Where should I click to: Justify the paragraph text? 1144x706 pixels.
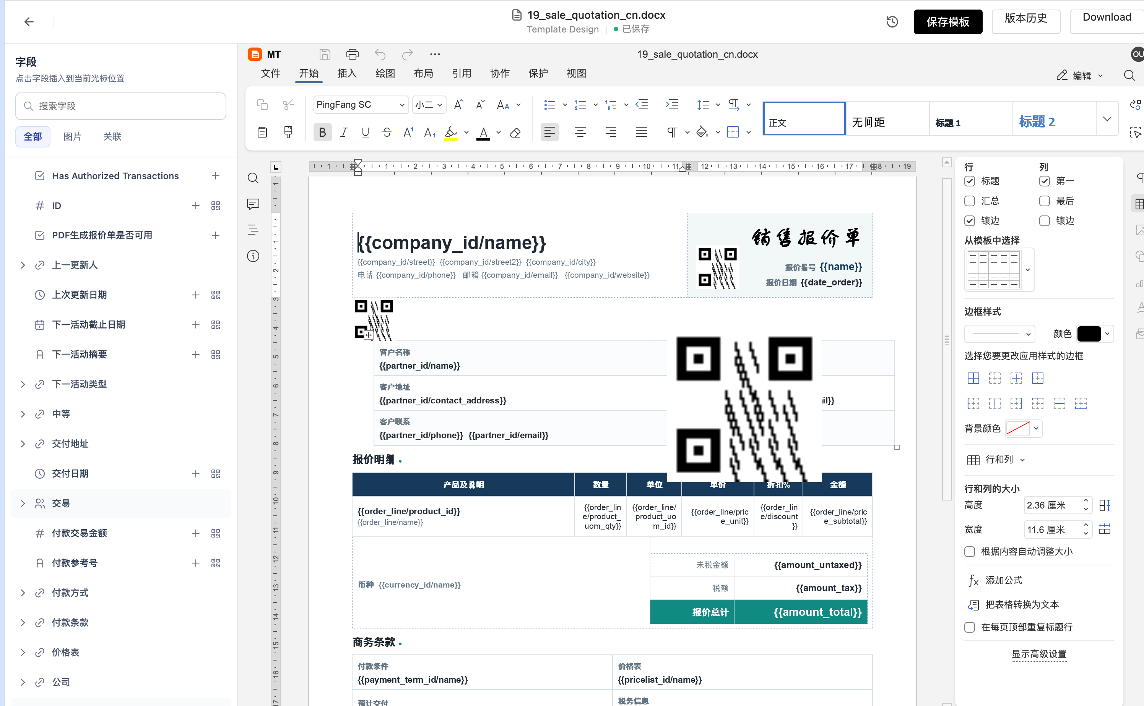coord(641,133)
